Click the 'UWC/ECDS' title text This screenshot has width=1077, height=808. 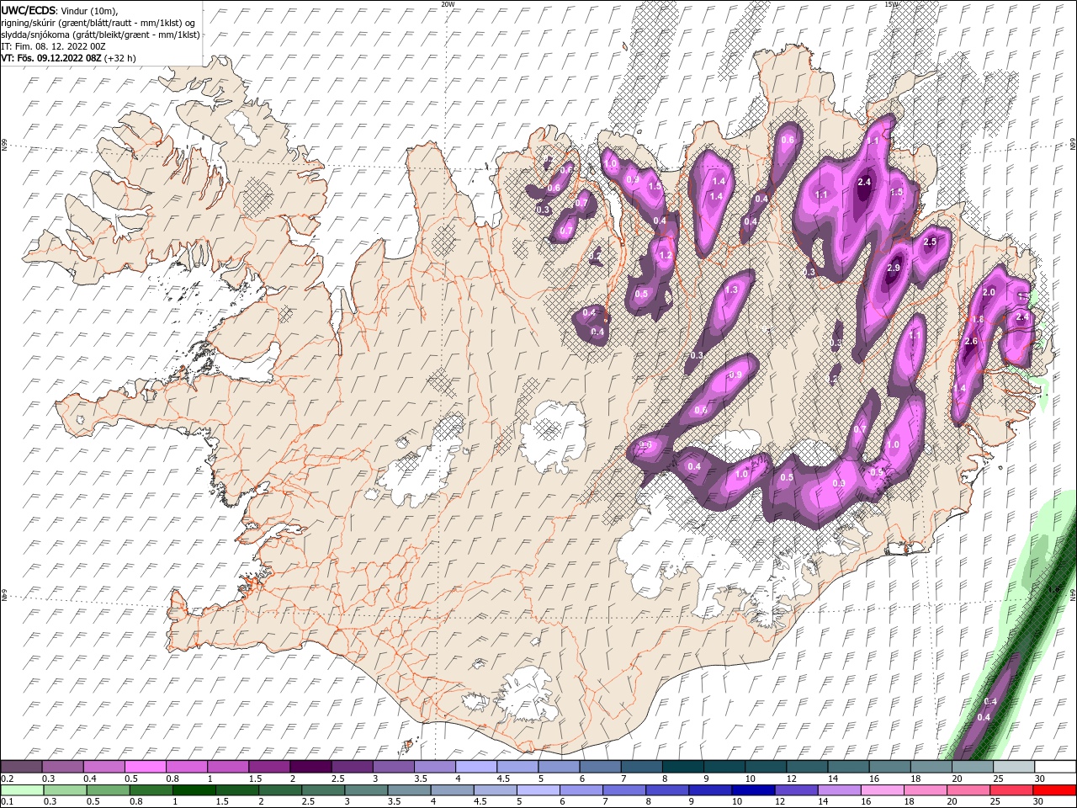pyautogui.click(x=28, y=10)
